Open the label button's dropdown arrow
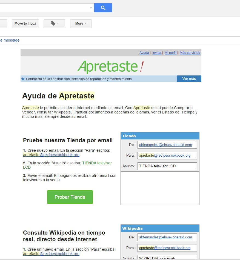The width and height of the screenshot is (240, 260). click(58, 24)
